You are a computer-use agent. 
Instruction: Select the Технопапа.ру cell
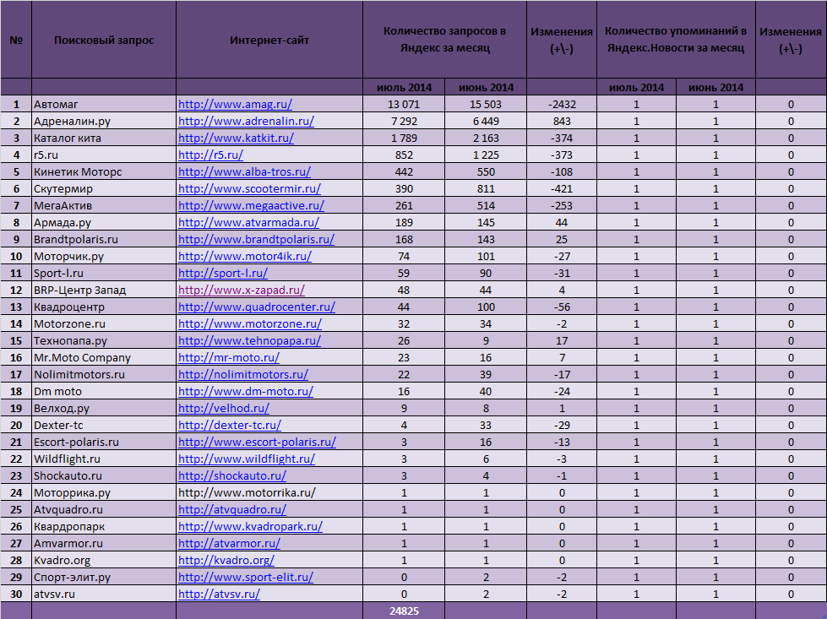pyautogui.click(x=104, y=340)
